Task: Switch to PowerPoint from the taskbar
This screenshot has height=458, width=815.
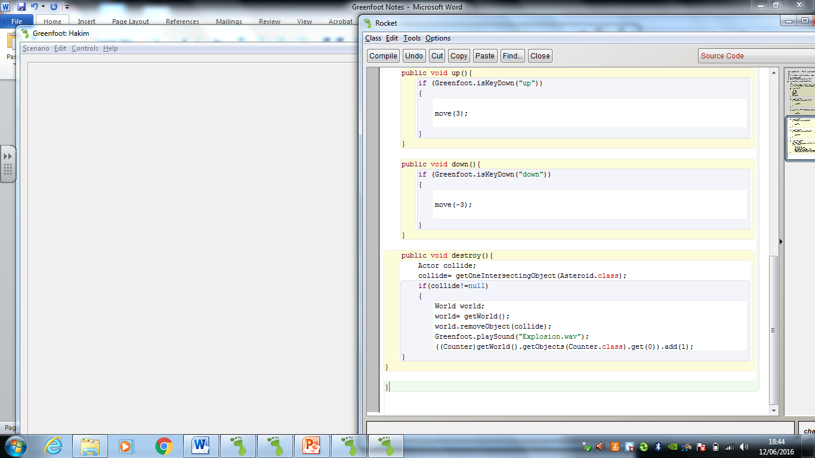Action: tap(312, 445)
